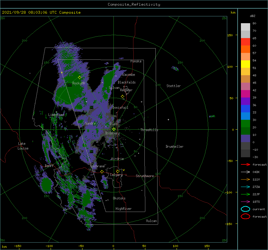Pick the top light gray swatch below 80

pyautogui.click(x=245, y=27)
